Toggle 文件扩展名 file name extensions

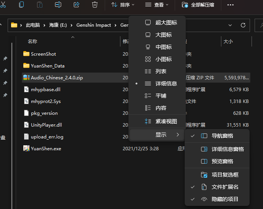tap(217, 187)
